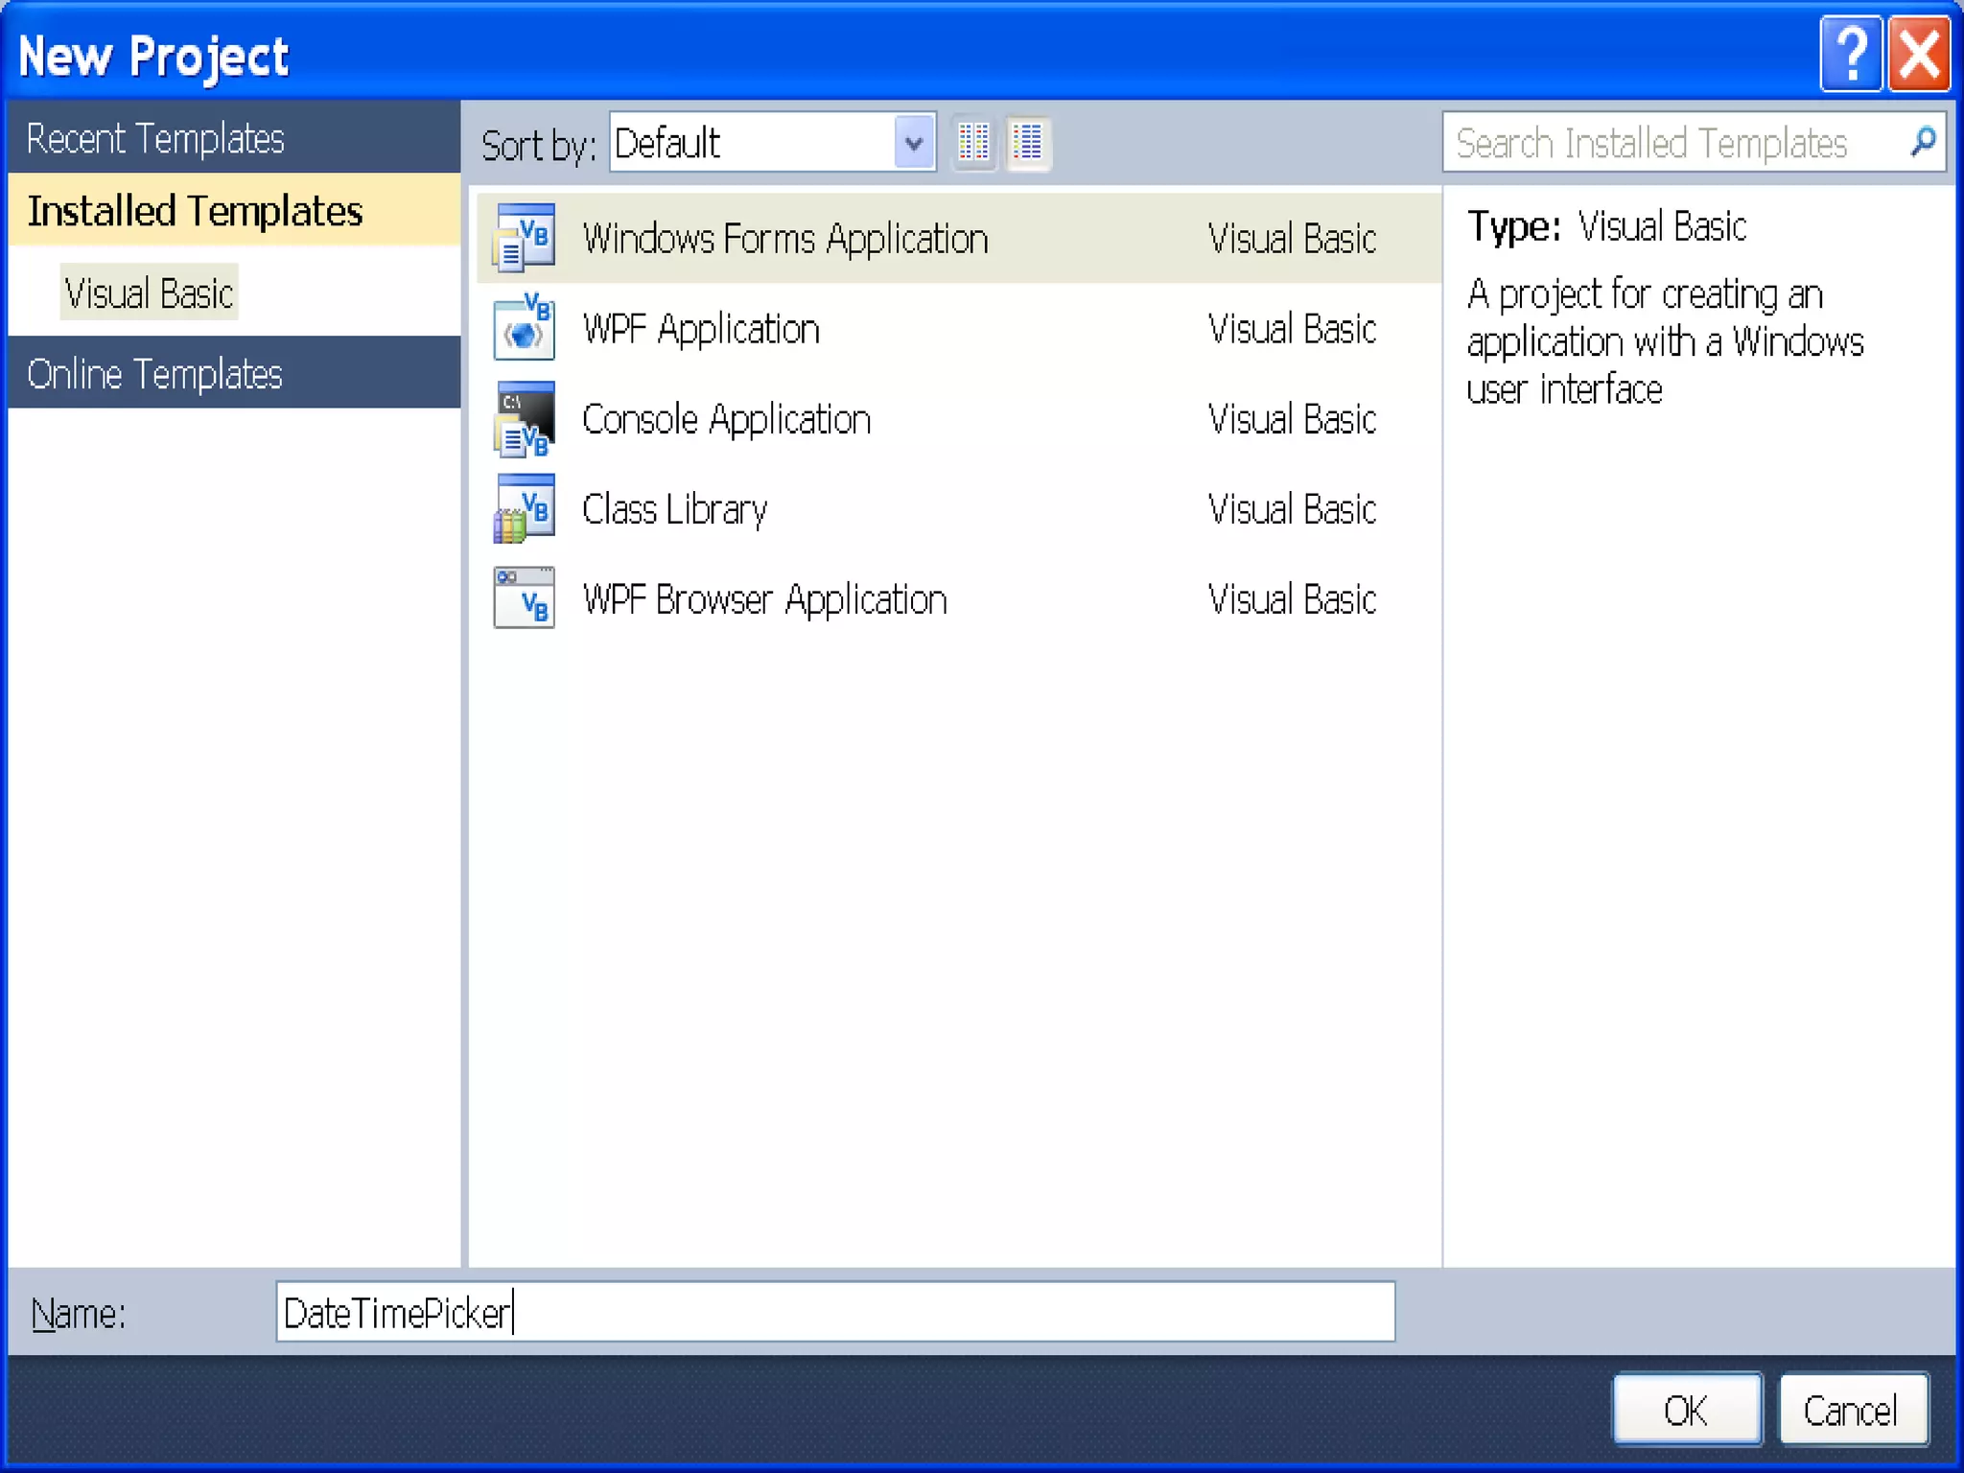Viewport: 1964px width, 1473px height.
Task: Click the Class Library template icon
Action: pyautogui.click(x=524, y=509)
